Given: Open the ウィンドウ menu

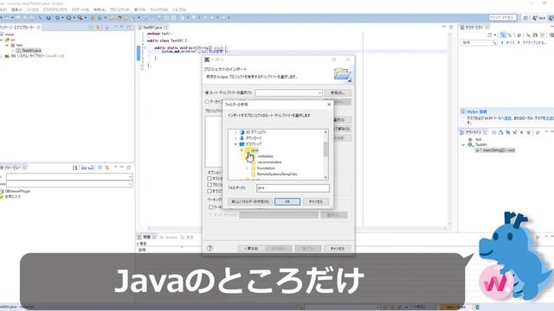Looking at the screenshot, I should [x=158, y=10].
